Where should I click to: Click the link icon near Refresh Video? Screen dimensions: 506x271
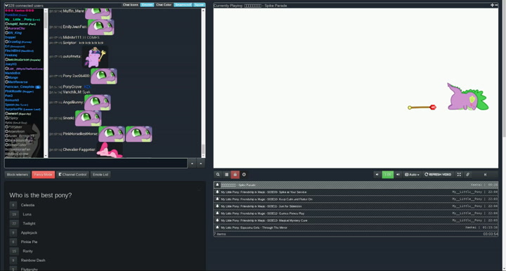click(x=467, y=174)
